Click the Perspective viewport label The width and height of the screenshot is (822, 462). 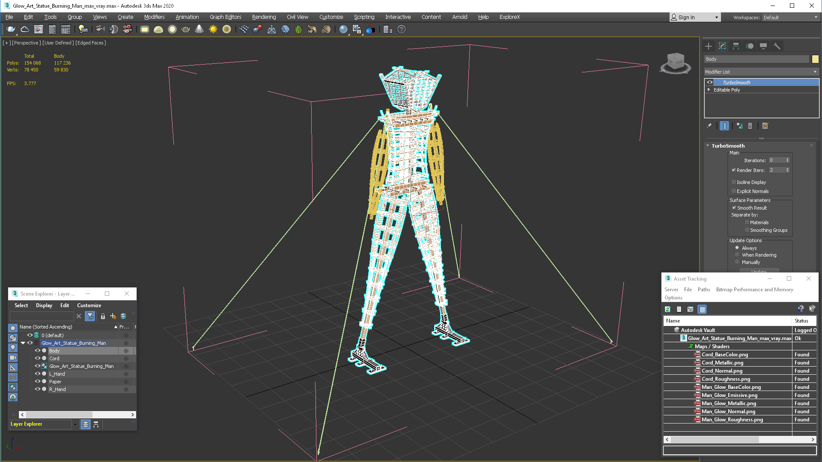[27, 43]
